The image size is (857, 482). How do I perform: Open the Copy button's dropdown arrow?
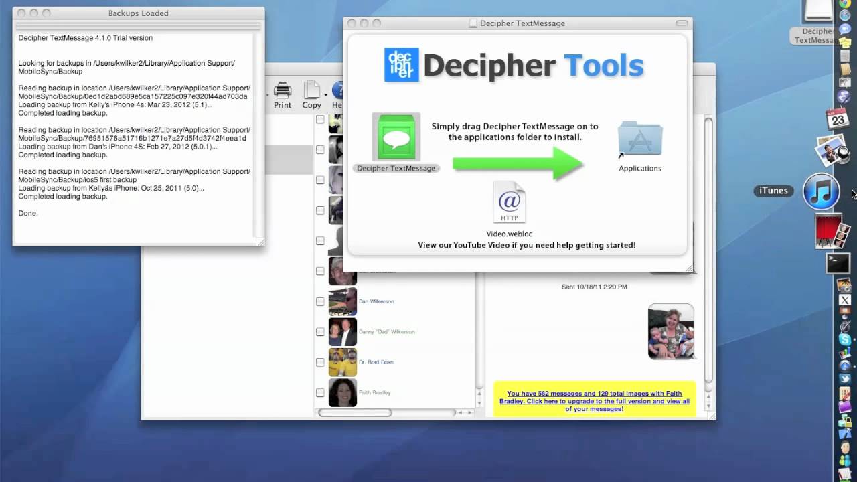click(325, 94)
